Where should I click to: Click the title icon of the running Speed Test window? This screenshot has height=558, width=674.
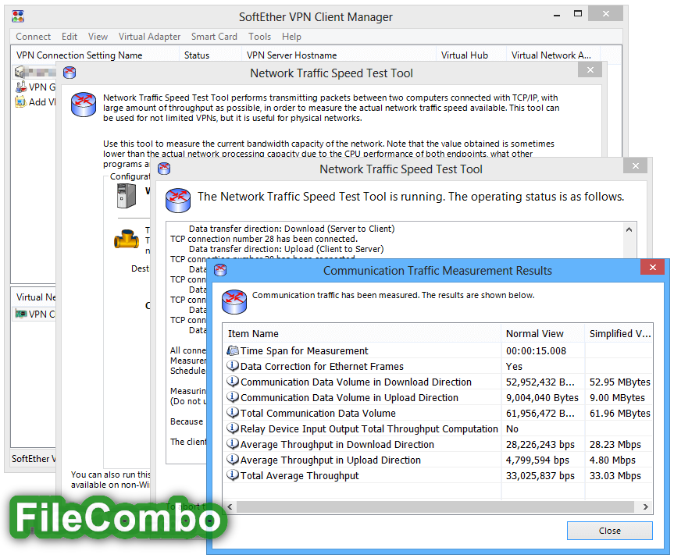pyautogui.click(x=164, y=169)
